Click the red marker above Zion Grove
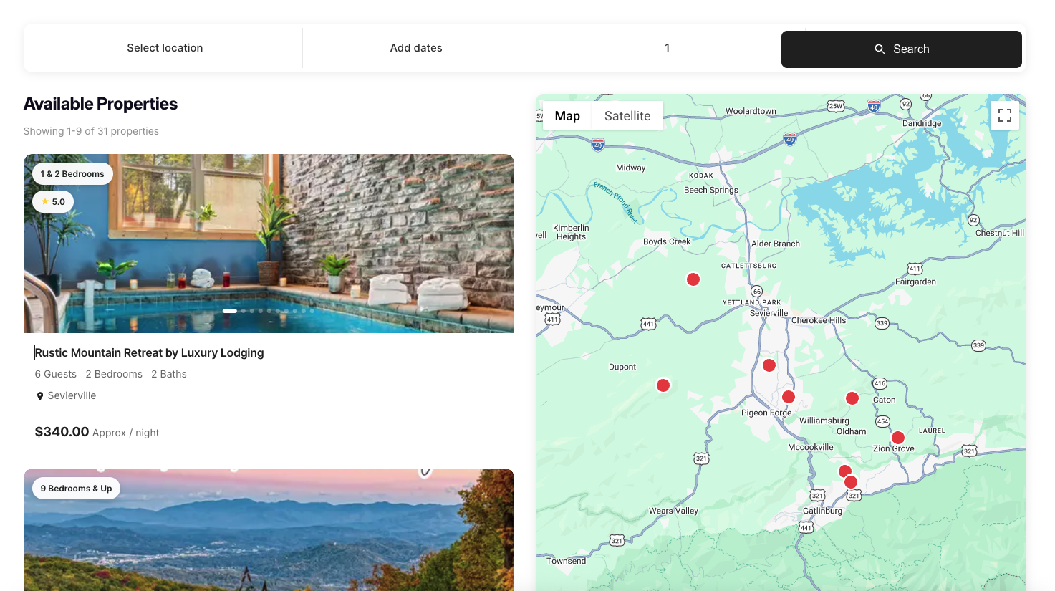This screenshot has height=591, width=1055. point(897,438)
